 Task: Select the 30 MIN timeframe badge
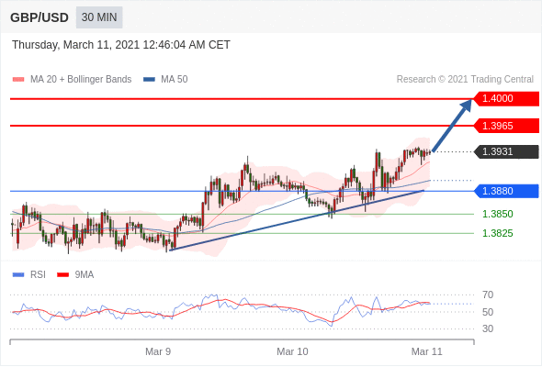pos(99,17)
